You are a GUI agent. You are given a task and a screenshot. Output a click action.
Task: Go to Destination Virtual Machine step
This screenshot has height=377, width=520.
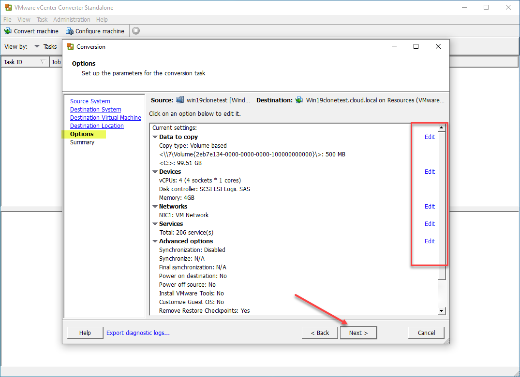pos(105,118)
